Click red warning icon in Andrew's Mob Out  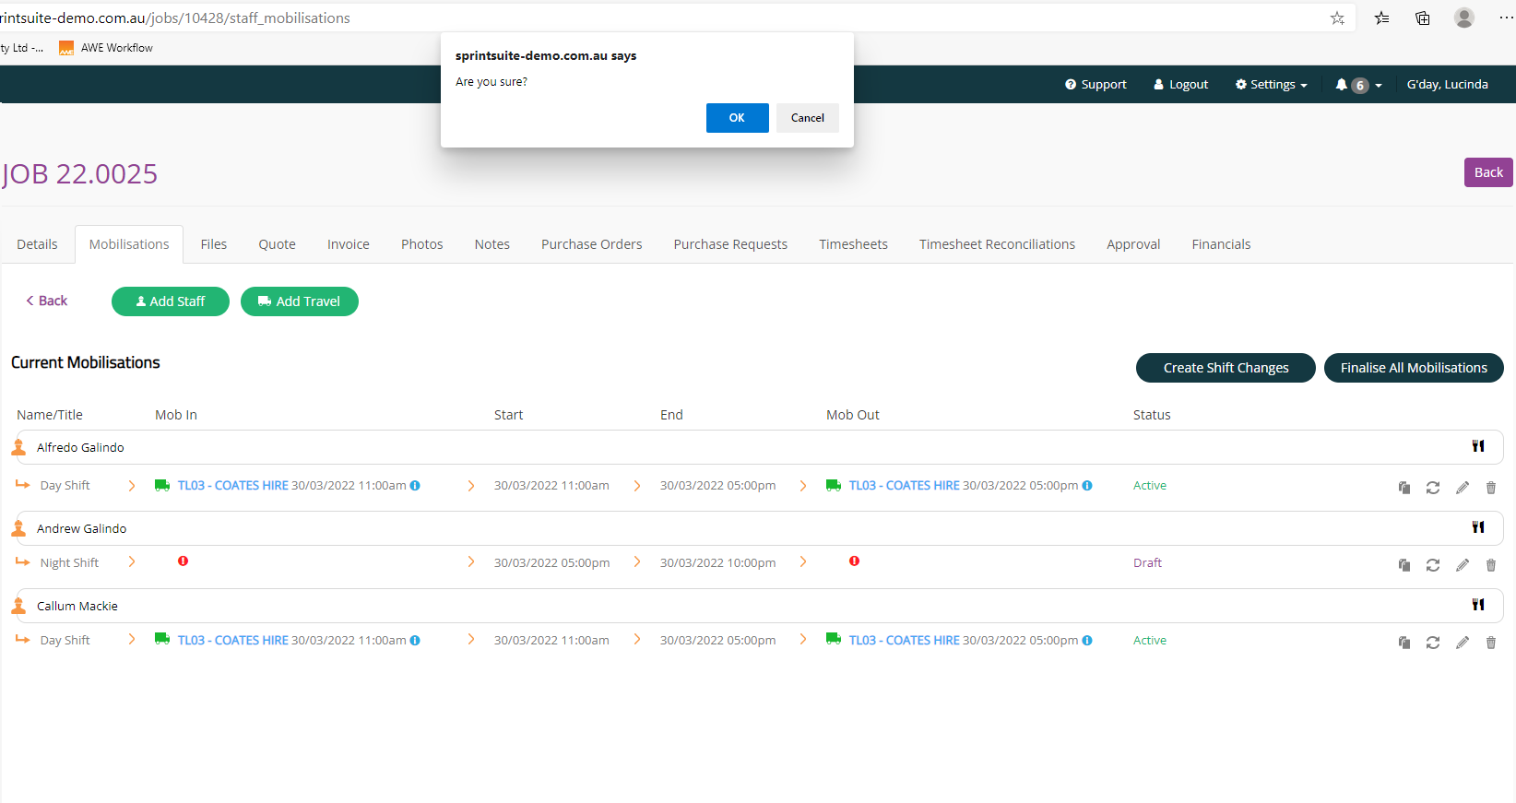coord(855,561)
